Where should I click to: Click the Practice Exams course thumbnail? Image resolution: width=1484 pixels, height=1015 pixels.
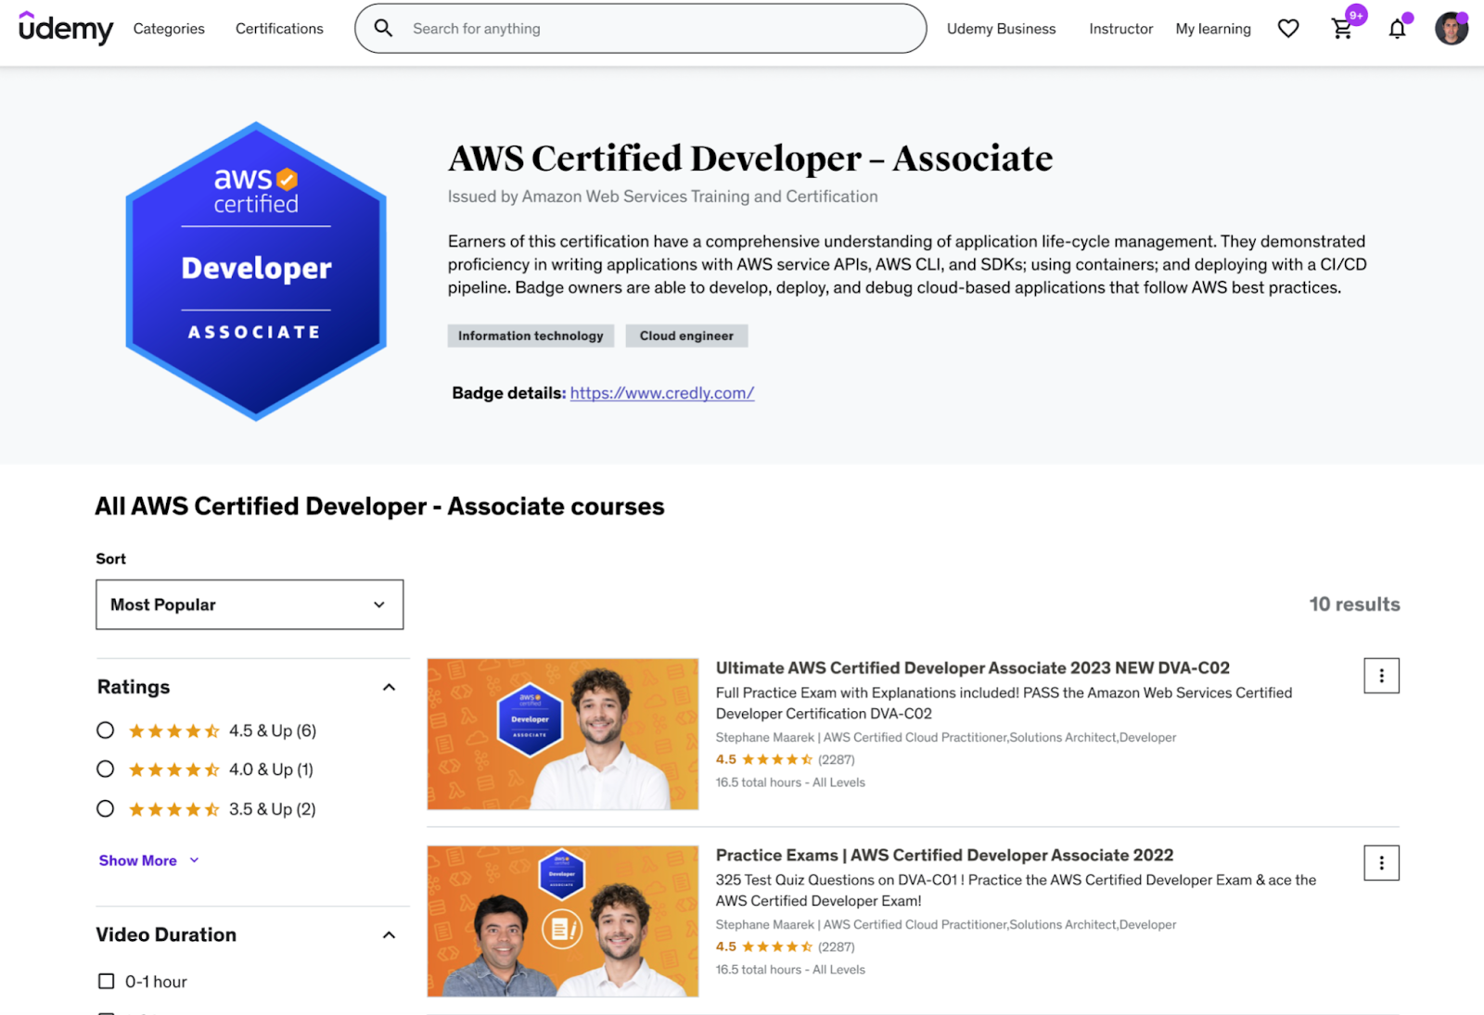click(x=562, y=921)
